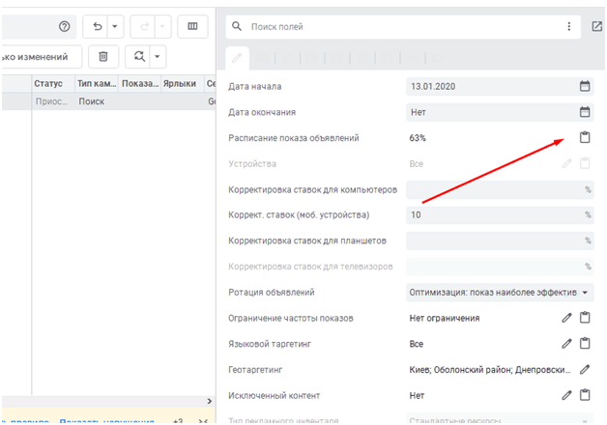The image size is (607, 425).
Task: Click the Приос... status cell
Action: [51, 101]
